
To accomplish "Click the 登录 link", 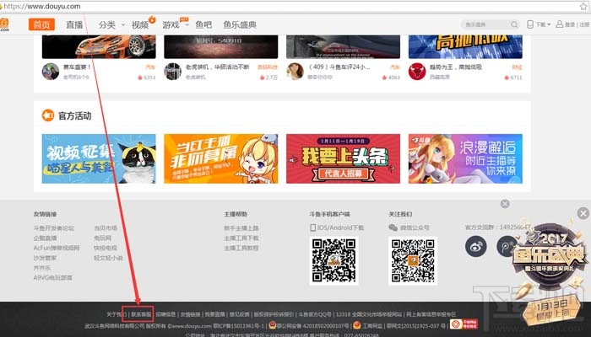I will pos(570,24).
